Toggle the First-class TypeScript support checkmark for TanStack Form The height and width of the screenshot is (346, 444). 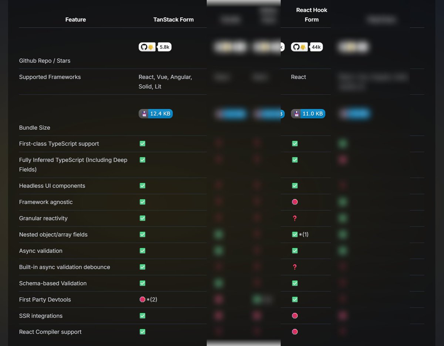(142, 143)
